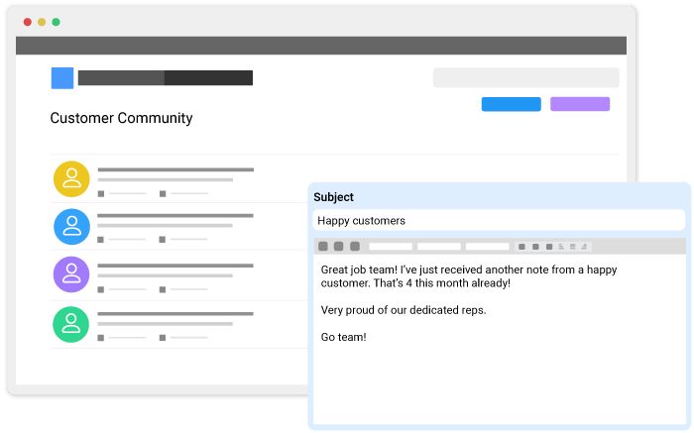Click the post title line beside blue avatar
Viewport: 694px width, 433px height.
click(175, 215)
